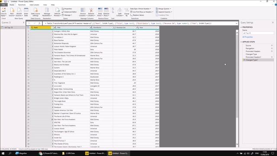Viewport: 277px width, 156px height.
Task: Collapse the APPLIED STEPS section
Action: click(241, 42)
